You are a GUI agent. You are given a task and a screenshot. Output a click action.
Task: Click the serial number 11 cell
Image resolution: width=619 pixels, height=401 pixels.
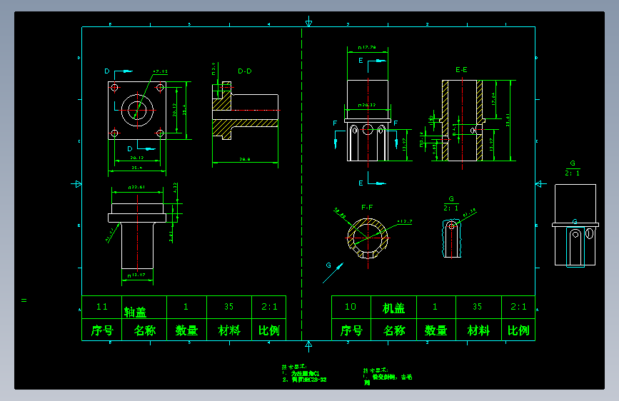click(x=102, y=307)
